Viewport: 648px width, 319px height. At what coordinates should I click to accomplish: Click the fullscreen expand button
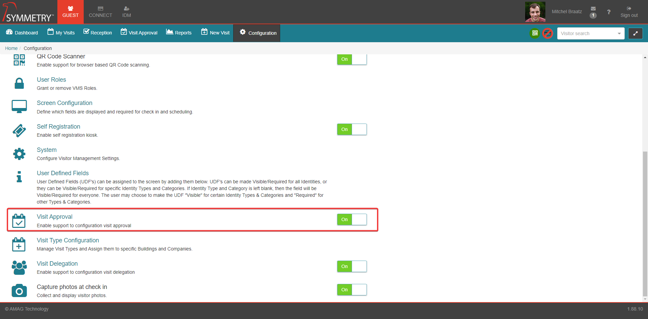coord(635,33)
